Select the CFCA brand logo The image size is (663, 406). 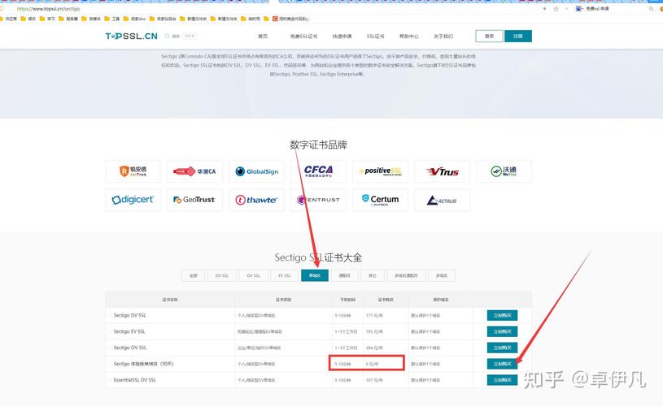pos(318,171)
